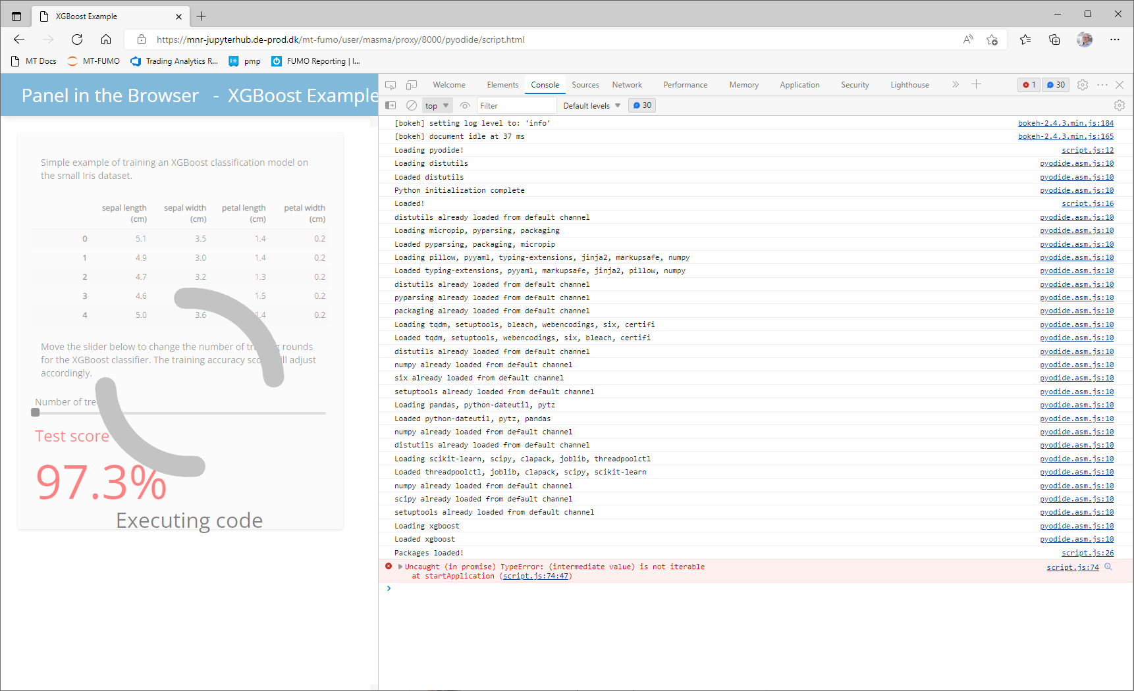Viewport: 1134px width, 691px height.
Task: Open the MT-FUMO bookmark on the favorites bar
Action: pyautogui.click(x=93, y=61)
